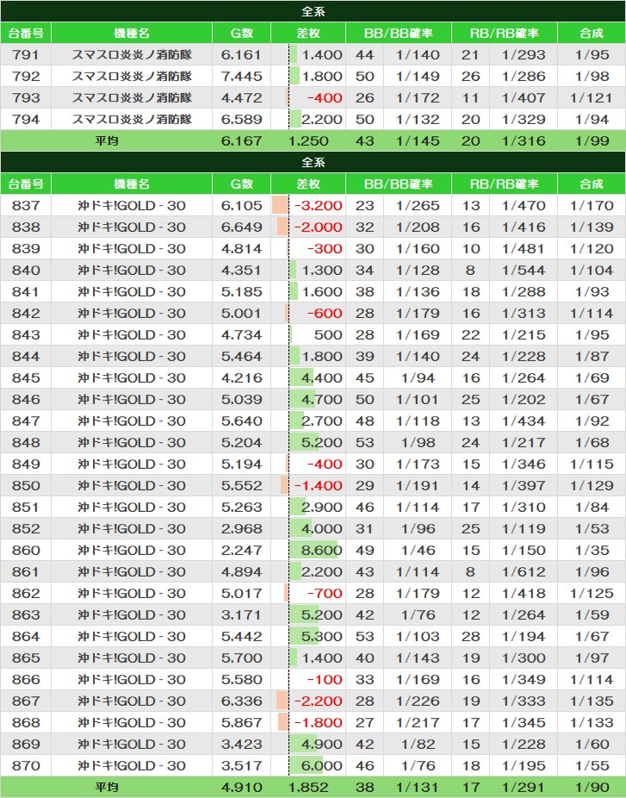This screenshot has width=626, height=798.
Task: Select the G数 value 6.161
Action: (242, 54)
